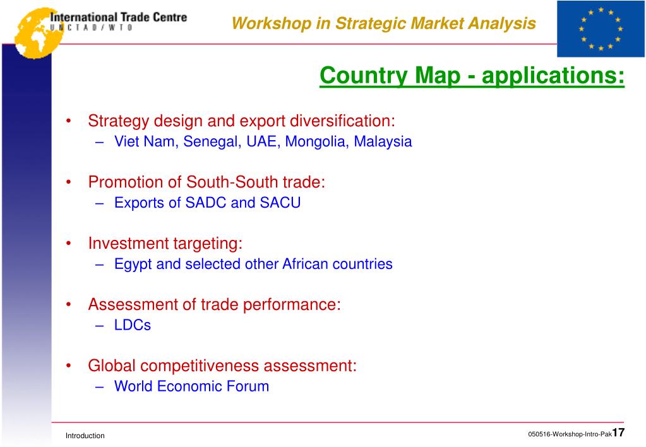Click 'Global competitiveness assessment:' bullet
The width and height of the screenshot is (646, 447).
click(222, 366)
